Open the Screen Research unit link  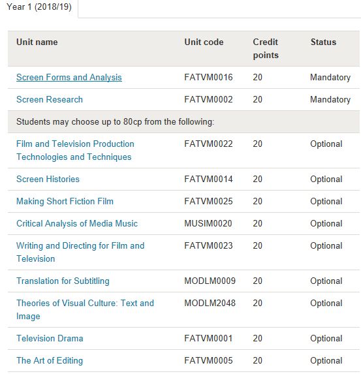point(50,99)
